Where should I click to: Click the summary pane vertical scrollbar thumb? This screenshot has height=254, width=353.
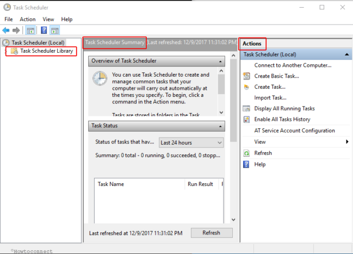[233, 100]
